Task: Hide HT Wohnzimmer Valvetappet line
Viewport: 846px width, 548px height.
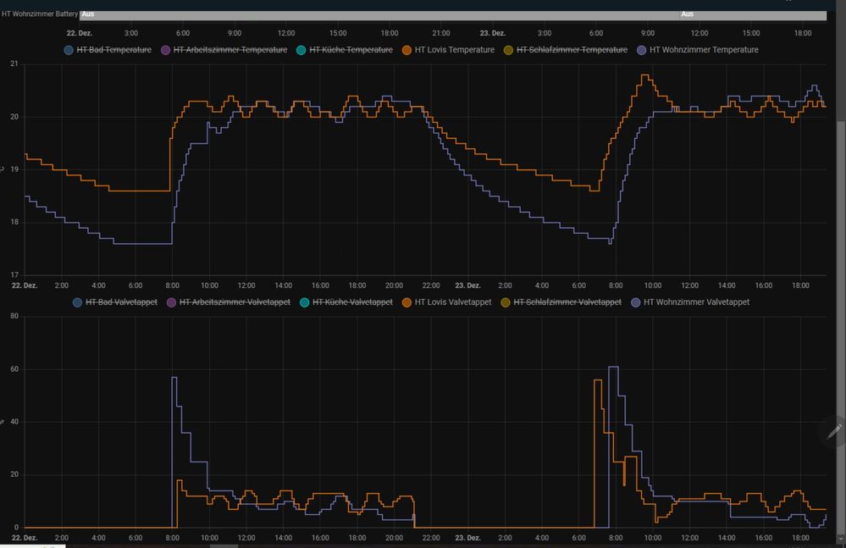Action: pos(689,302)
